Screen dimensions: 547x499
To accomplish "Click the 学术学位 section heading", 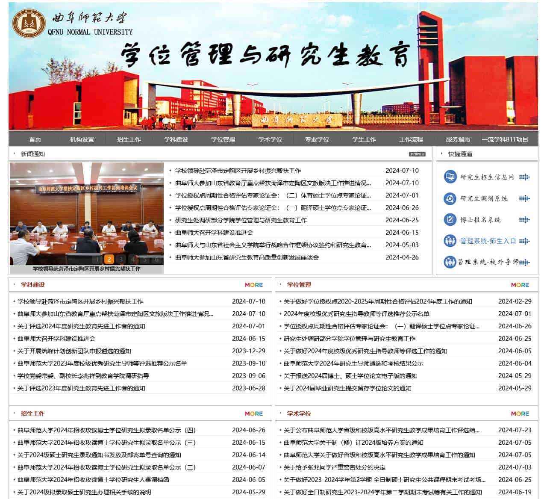I will pyautogui.click(x=299, y=413).
